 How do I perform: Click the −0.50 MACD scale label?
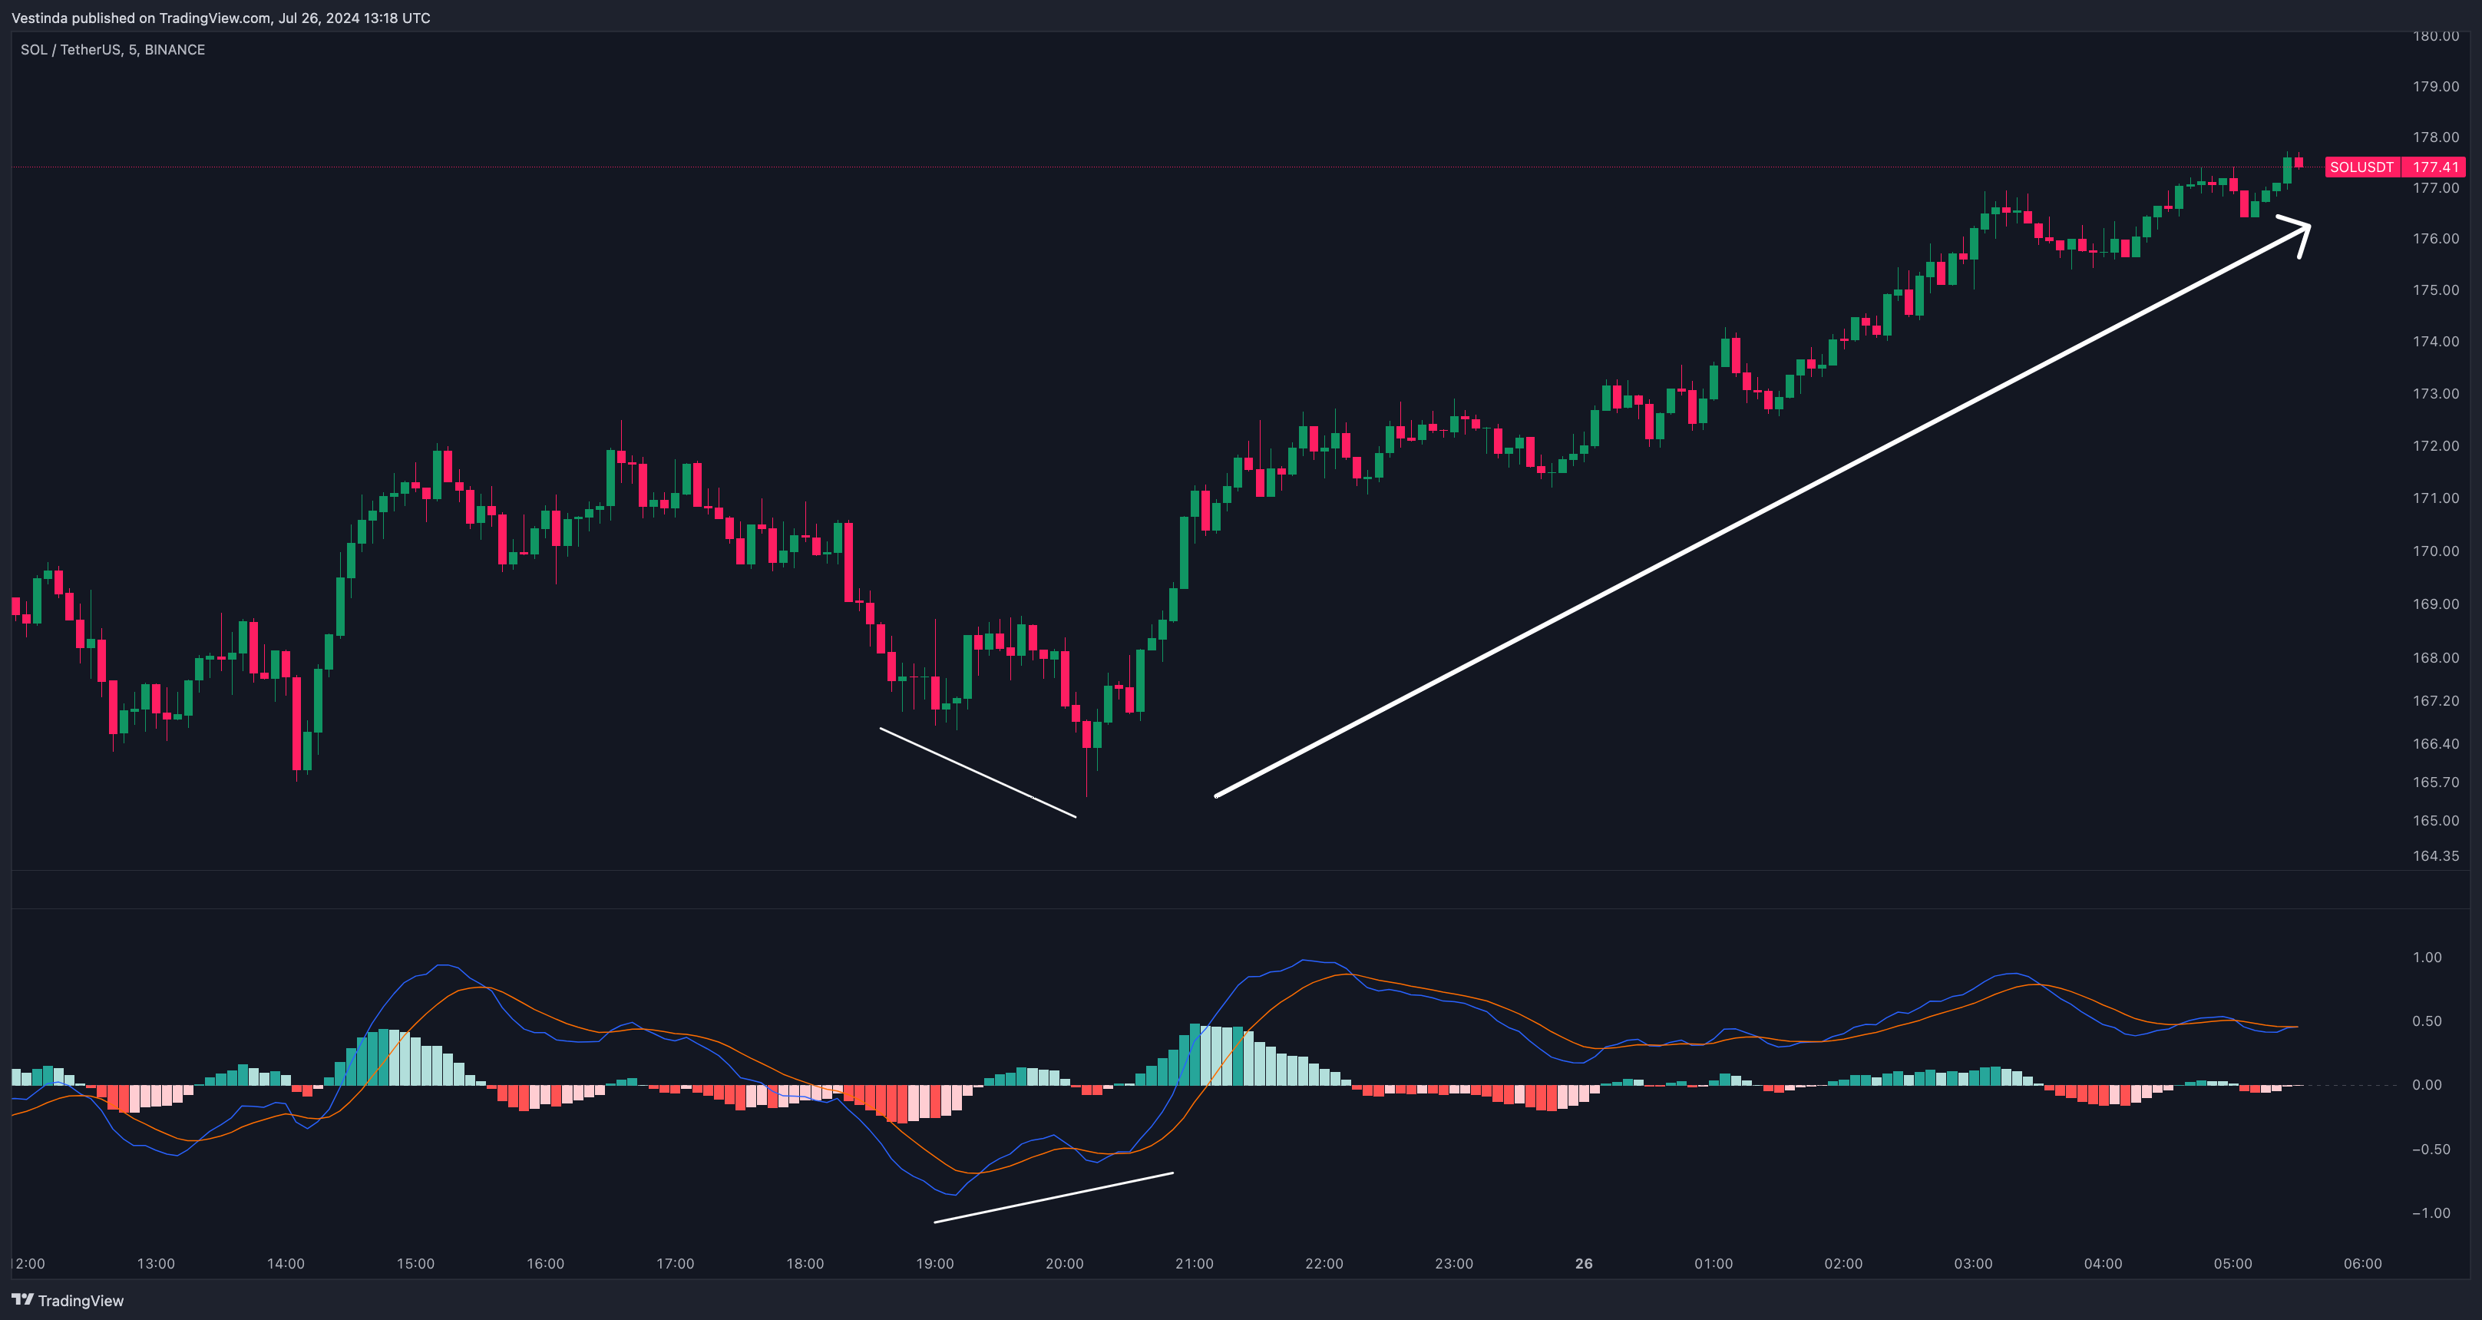tap(2431, 1149)
